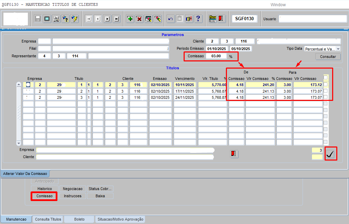The width and height of the screenshot is (349, 224).
Task: Confirm changes with the checkmark button
Action: [330, 154]
